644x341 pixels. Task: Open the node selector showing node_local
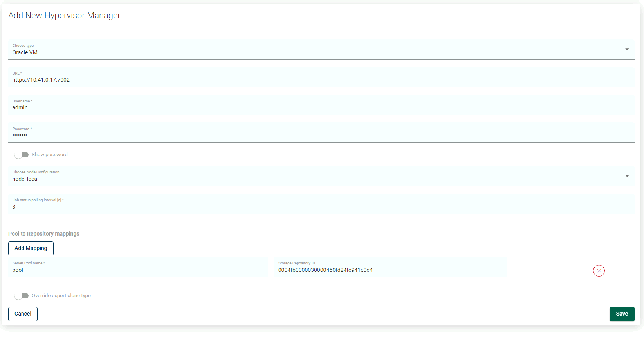pyautogui.click(x=313, y=179)
